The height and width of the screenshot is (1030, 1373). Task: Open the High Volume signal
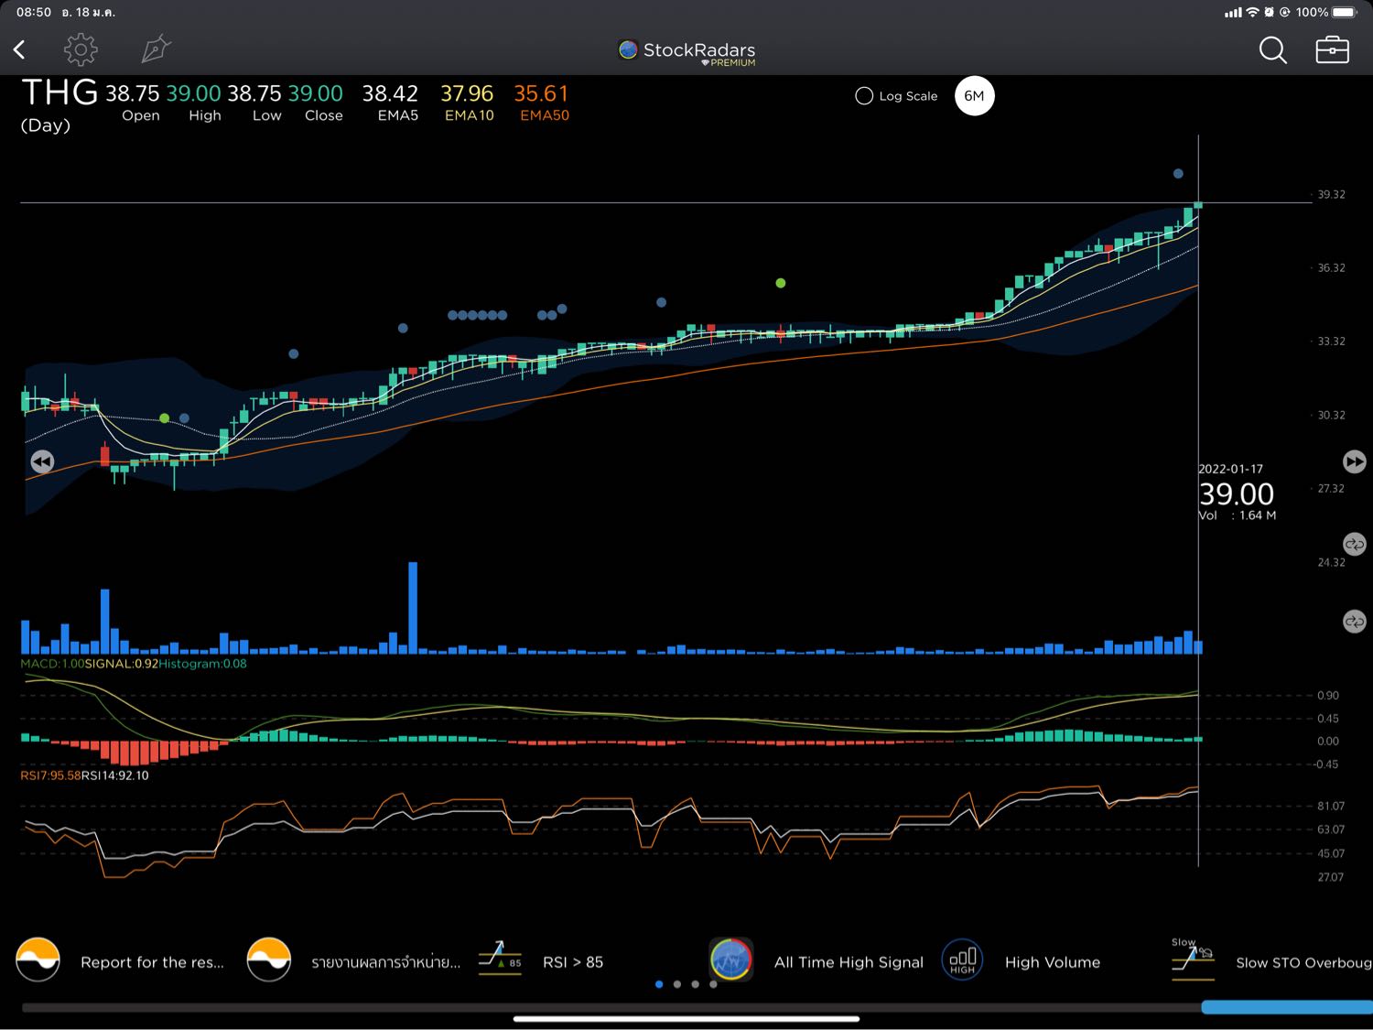(1052, 962)
